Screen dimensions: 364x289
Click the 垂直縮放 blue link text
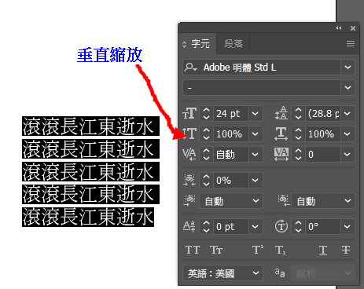(x=110, y=55)
